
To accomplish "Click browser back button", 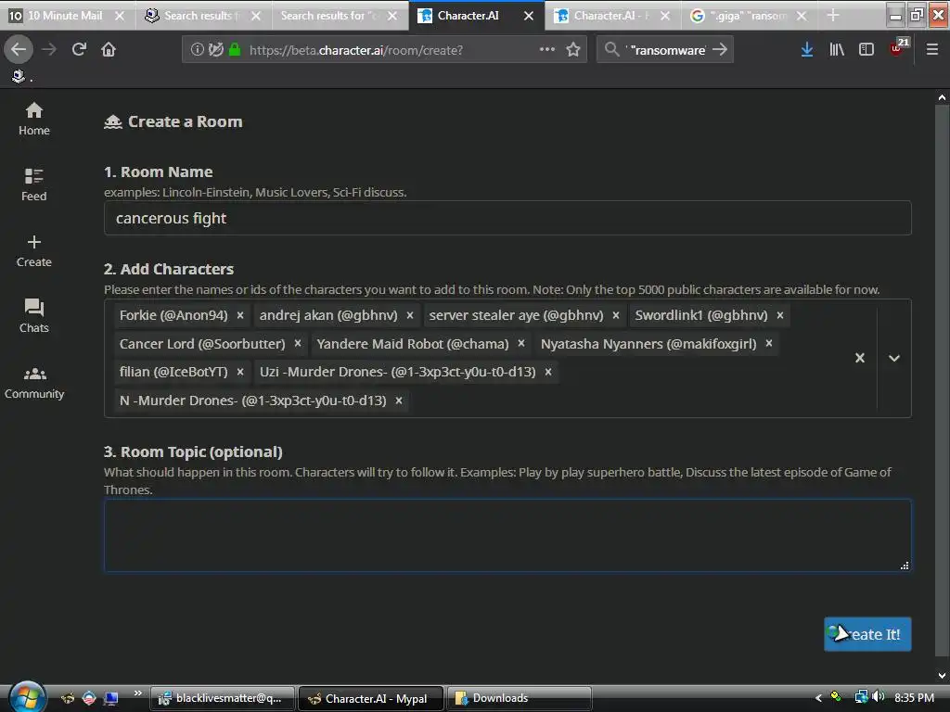I will pyautogui.click(x=19, y=50).
